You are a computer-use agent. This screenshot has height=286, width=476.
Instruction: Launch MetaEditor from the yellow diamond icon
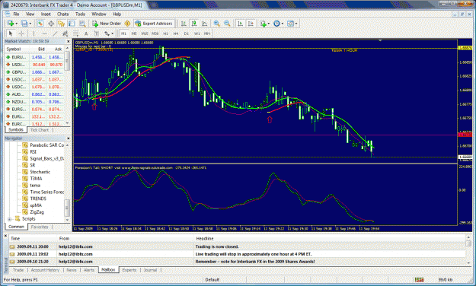pos(127,24)
